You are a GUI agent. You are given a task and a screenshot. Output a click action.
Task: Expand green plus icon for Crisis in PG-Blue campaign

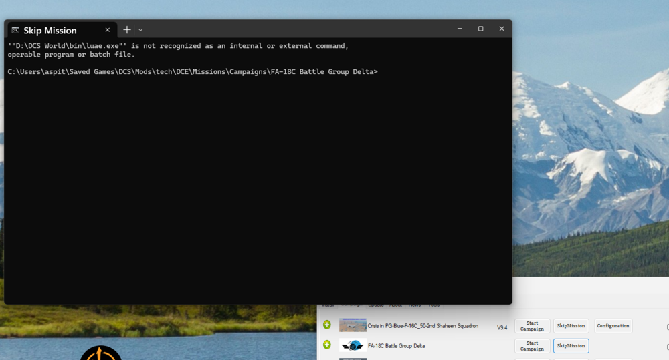327,325
